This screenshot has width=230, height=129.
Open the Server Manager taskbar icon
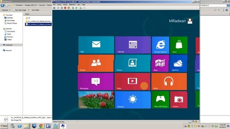pyautogui.click(x=13, y=126)
